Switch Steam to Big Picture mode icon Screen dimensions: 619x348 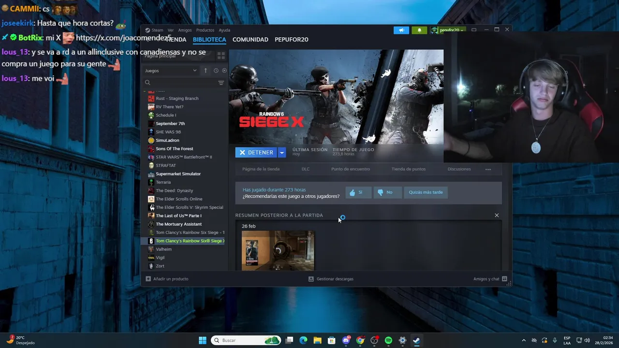pos(474,30)
